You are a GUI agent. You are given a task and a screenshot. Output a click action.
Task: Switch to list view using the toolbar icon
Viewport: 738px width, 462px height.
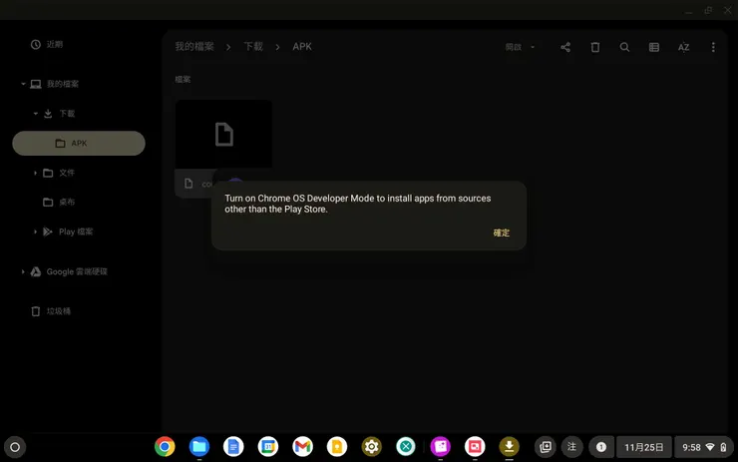point(654,47)
